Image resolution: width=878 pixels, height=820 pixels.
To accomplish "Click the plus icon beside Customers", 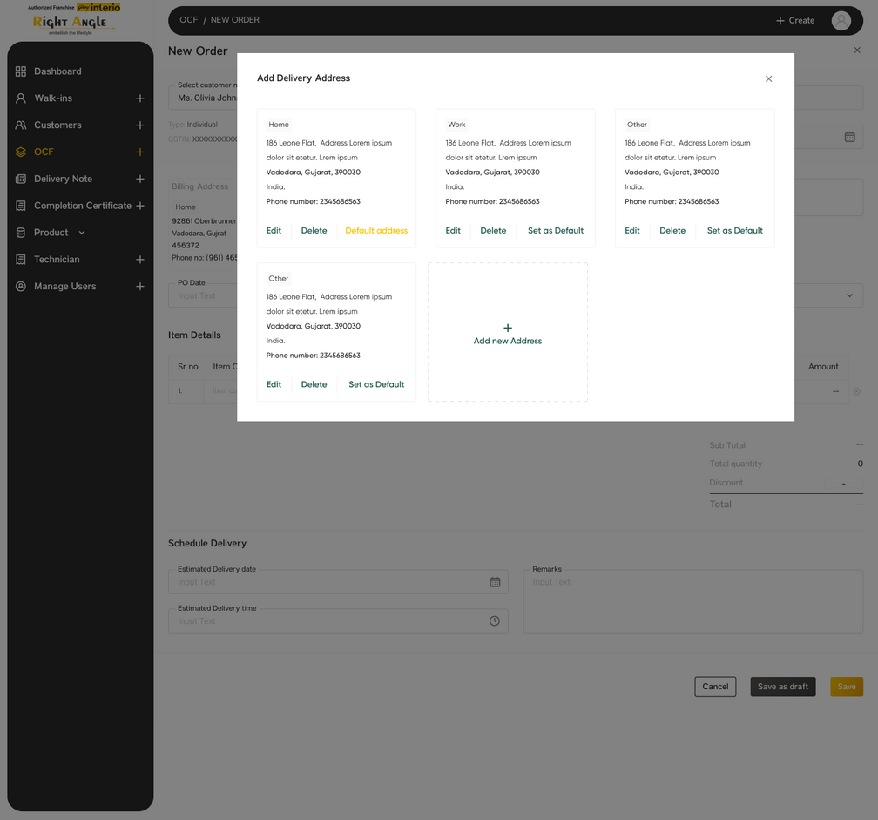I will (x=140, y=125).
